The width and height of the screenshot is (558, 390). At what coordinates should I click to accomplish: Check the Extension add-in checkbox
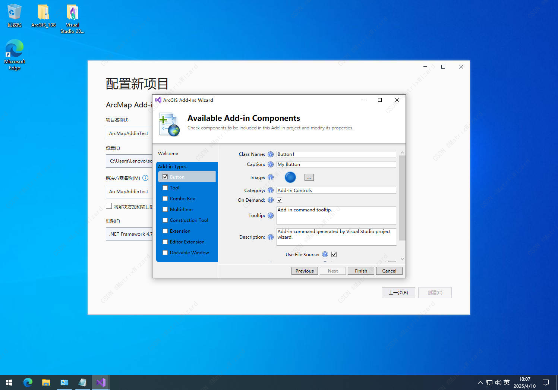[x=165, y=231]
